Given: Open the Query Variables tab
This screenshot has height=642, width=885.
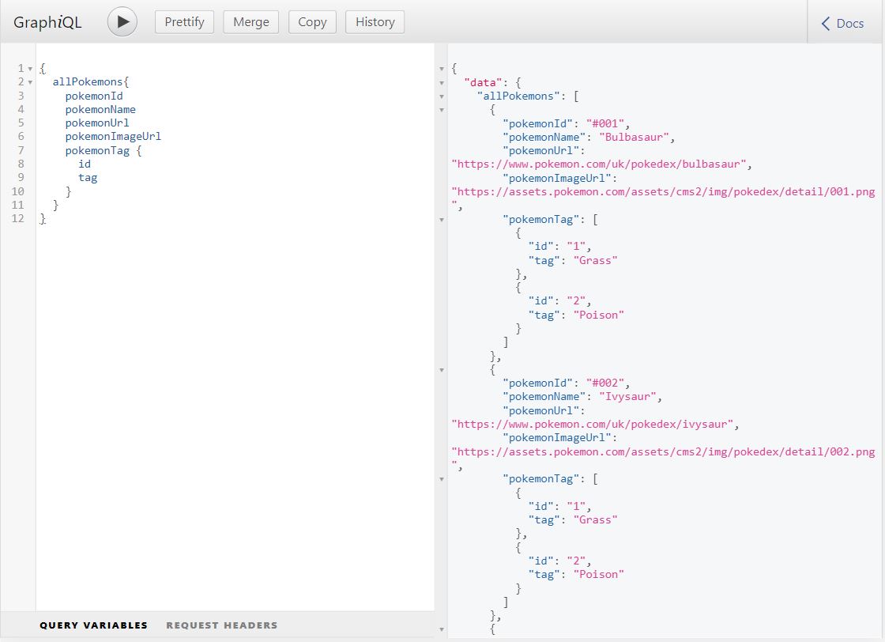Looking at the screenshot, I should [94, 625].
